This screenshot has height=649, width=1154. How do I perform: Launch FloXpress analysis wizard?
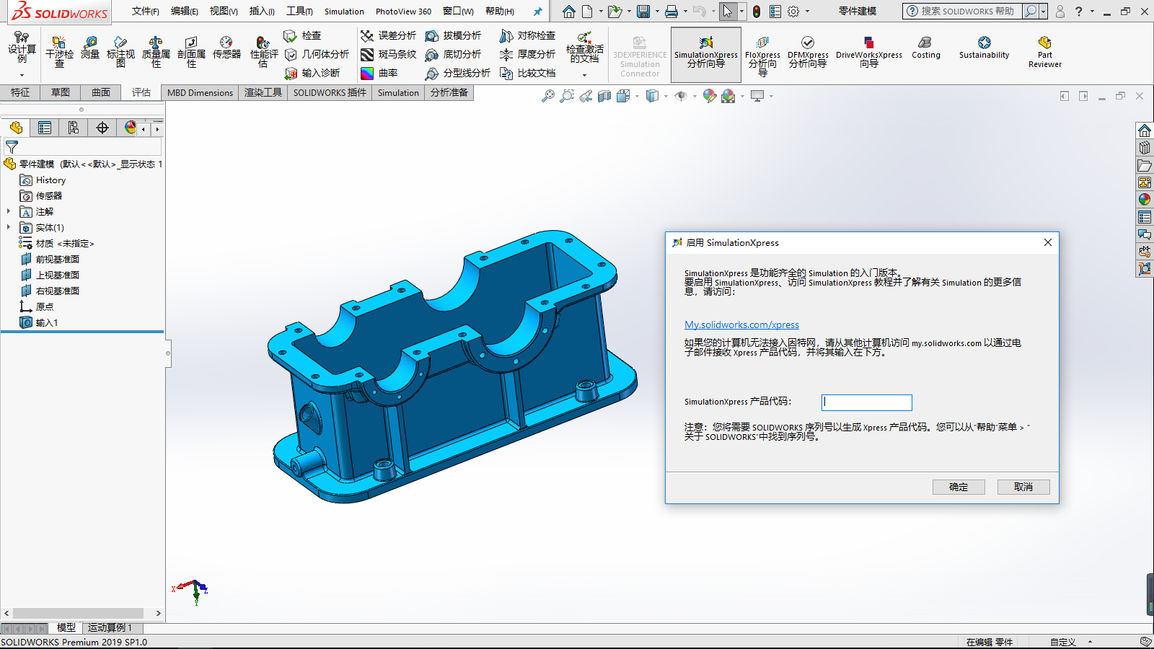[x=762, y=56]
